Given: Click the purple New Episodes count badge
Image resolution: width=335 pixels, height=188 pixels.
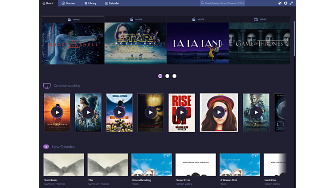Looking at the screenshot, I should click(x=46, y=147).
